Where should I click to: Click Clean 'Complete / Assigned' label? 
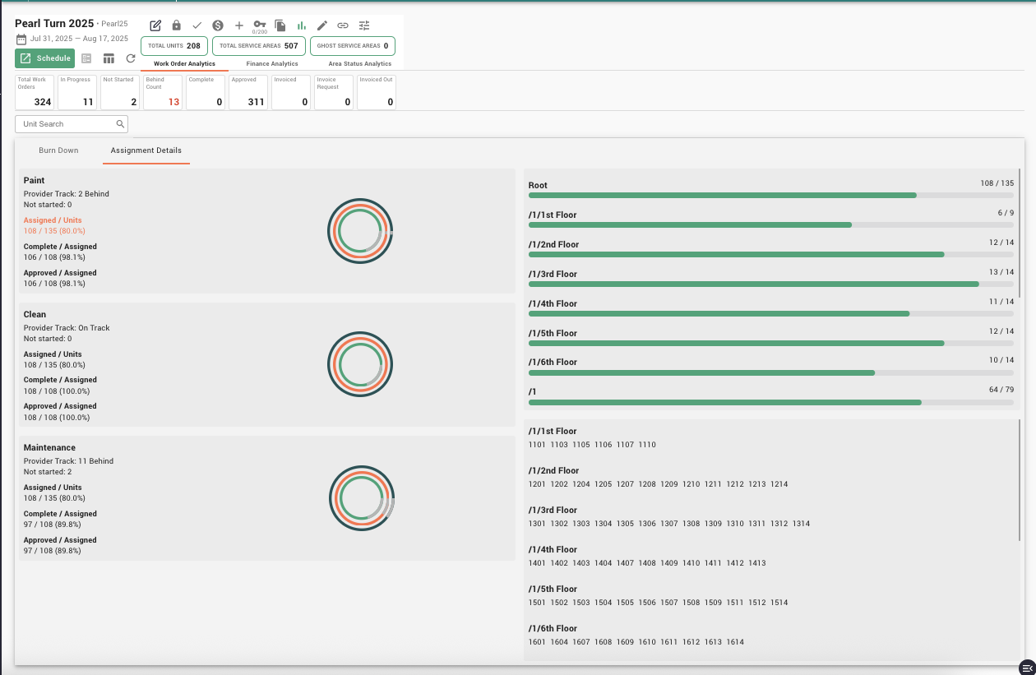[60, 380]
